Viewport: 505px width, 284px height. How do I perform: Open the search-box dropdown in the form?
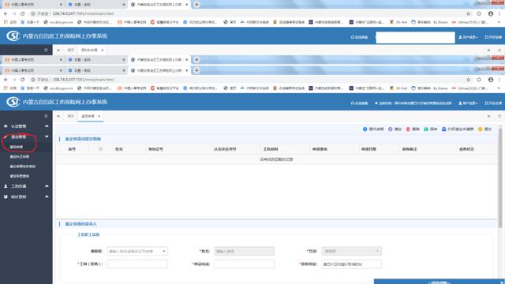click(x=137, y=251)
